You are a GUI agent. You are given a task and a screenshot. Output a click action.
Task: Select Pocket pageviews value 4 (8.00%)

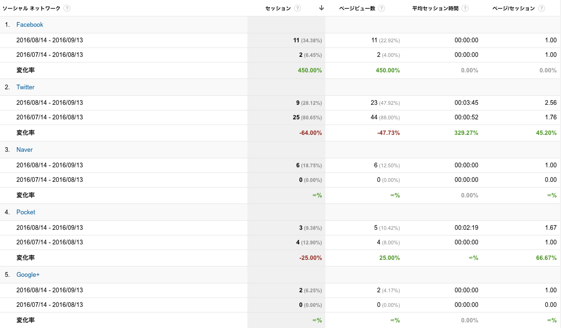point(389,242)
